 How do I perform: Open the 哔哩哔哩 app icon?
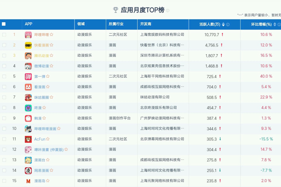28,35
